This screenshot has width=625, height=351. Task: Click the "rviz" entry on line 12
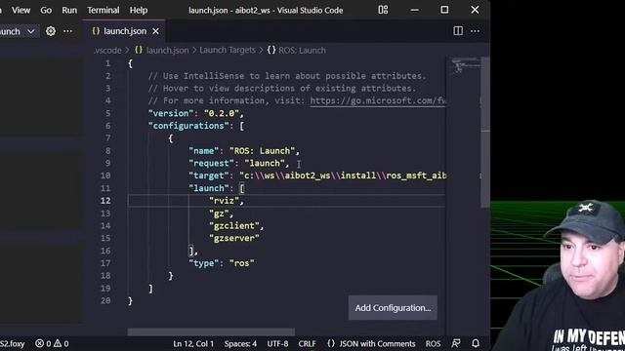point(224,201)
